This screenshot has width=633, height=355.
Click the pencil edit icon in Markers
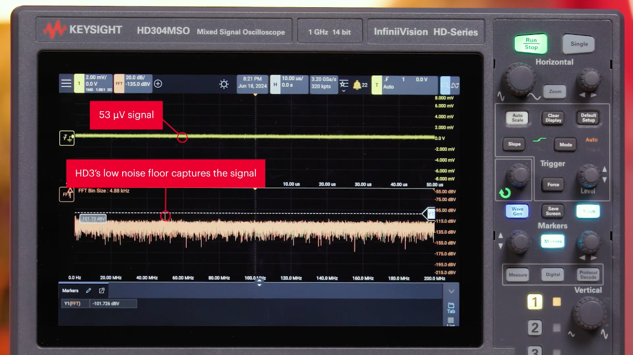[x=88, y=290]
